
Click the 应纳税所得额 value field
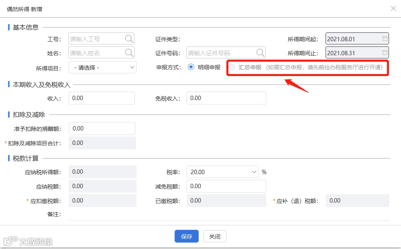click(x=102, y=172)
